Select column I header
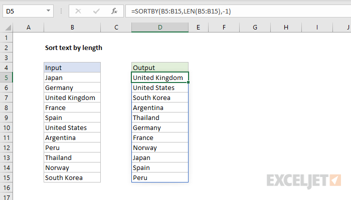The image size is (351, 200). click(x=317, y=27)
